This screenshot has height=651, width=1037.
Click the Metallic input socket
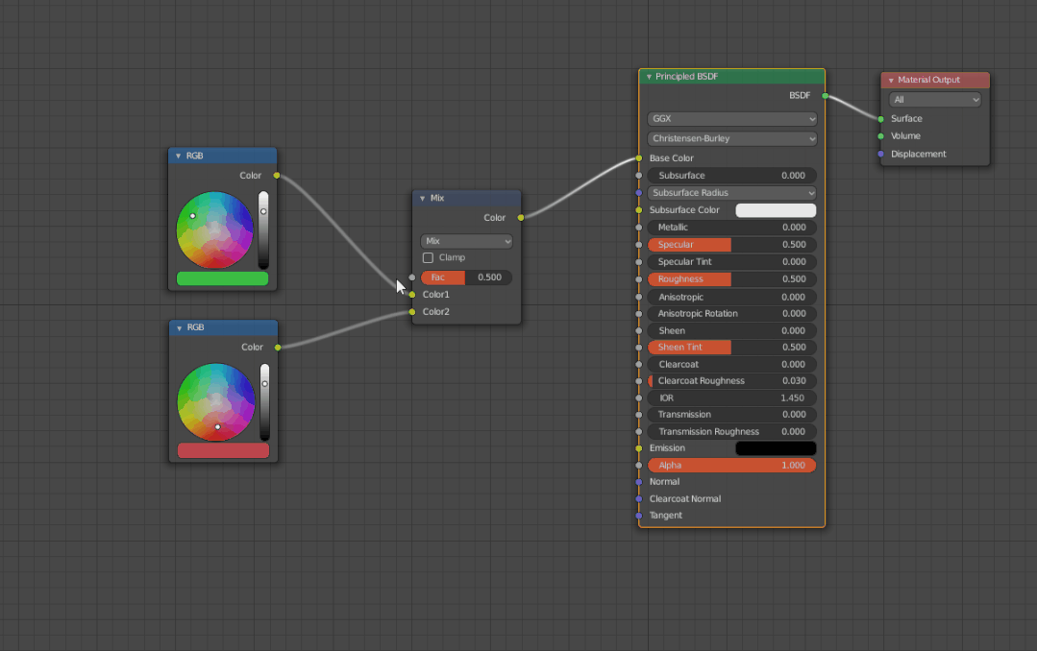coord(639,228)
